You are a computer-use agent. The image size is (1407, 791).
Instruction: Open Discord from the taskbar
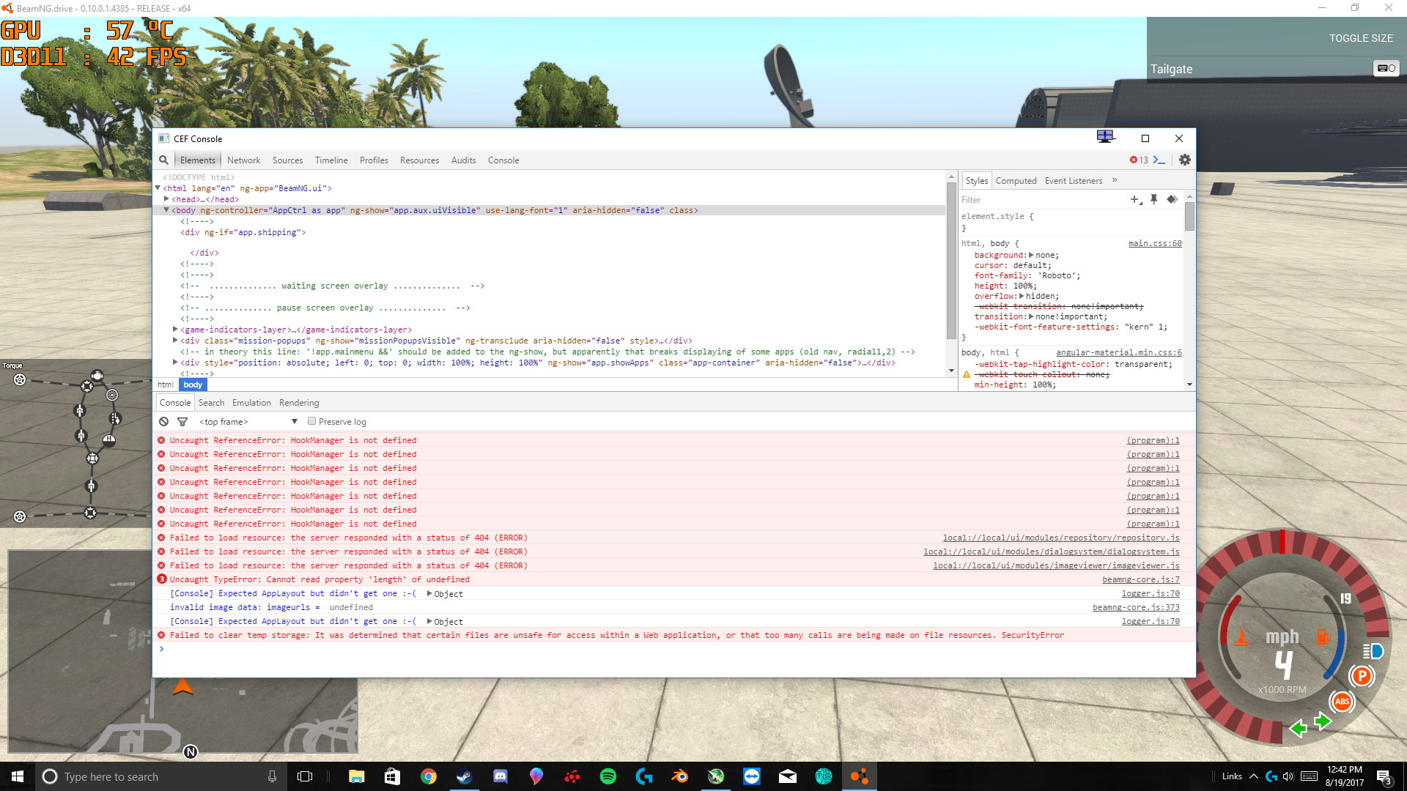501,776
